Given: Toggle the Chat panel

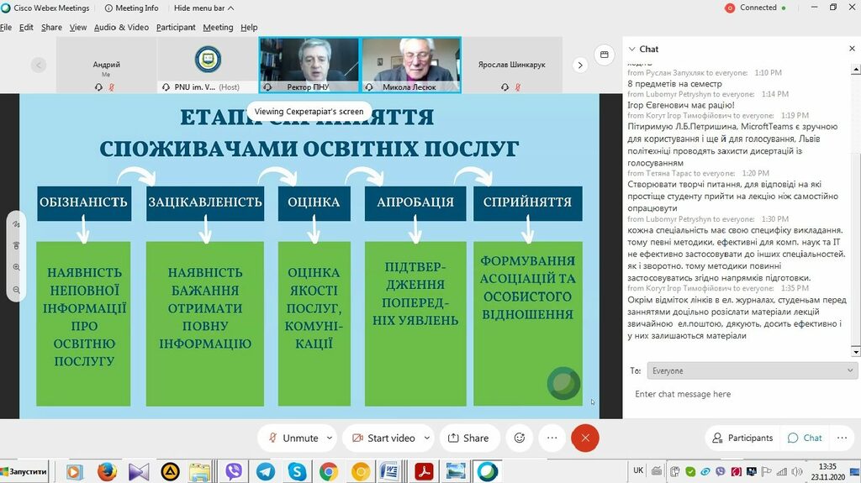Looking at the screenshot, I should pyautogui.click(x=804, y=438).
